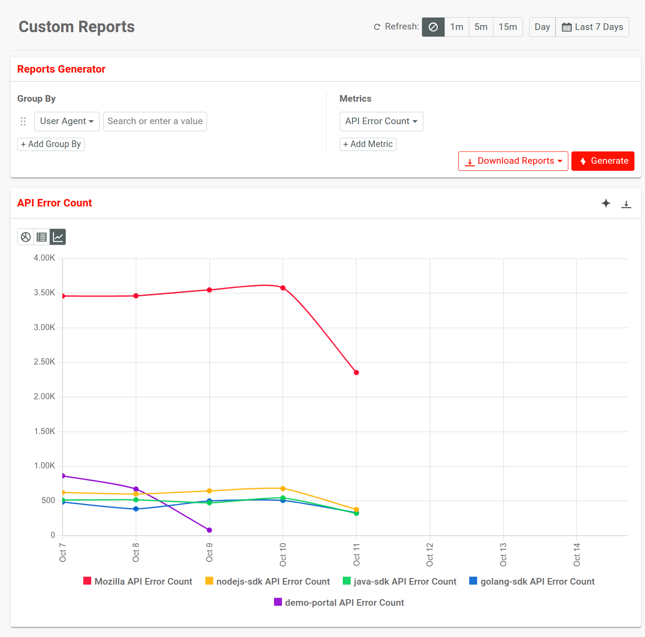Grab the drag handle beside User Agent
Image resolution: width=645 pixels, height=637 pixels.
[23, 121]
